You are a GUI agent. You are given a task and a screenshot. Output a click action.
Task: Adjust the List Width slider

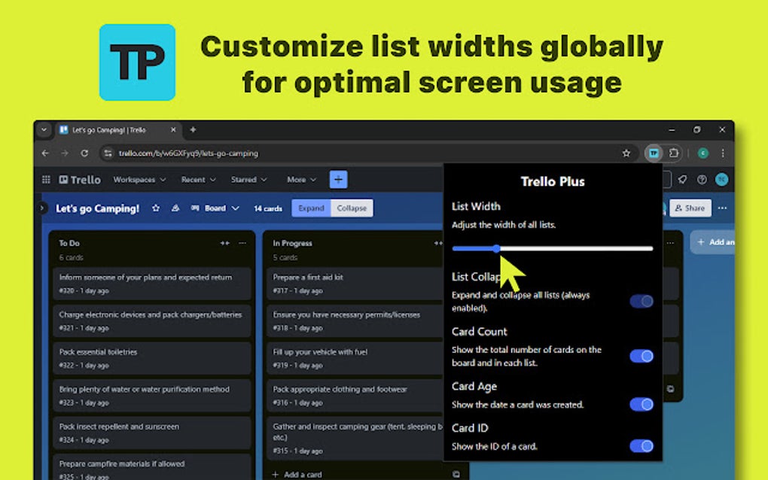495,248
